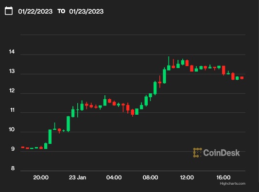Image resolution: width=259 pixels, height=192 pixels.
Task: Select the end date 01/23/2023
Action: coord(86,11)
